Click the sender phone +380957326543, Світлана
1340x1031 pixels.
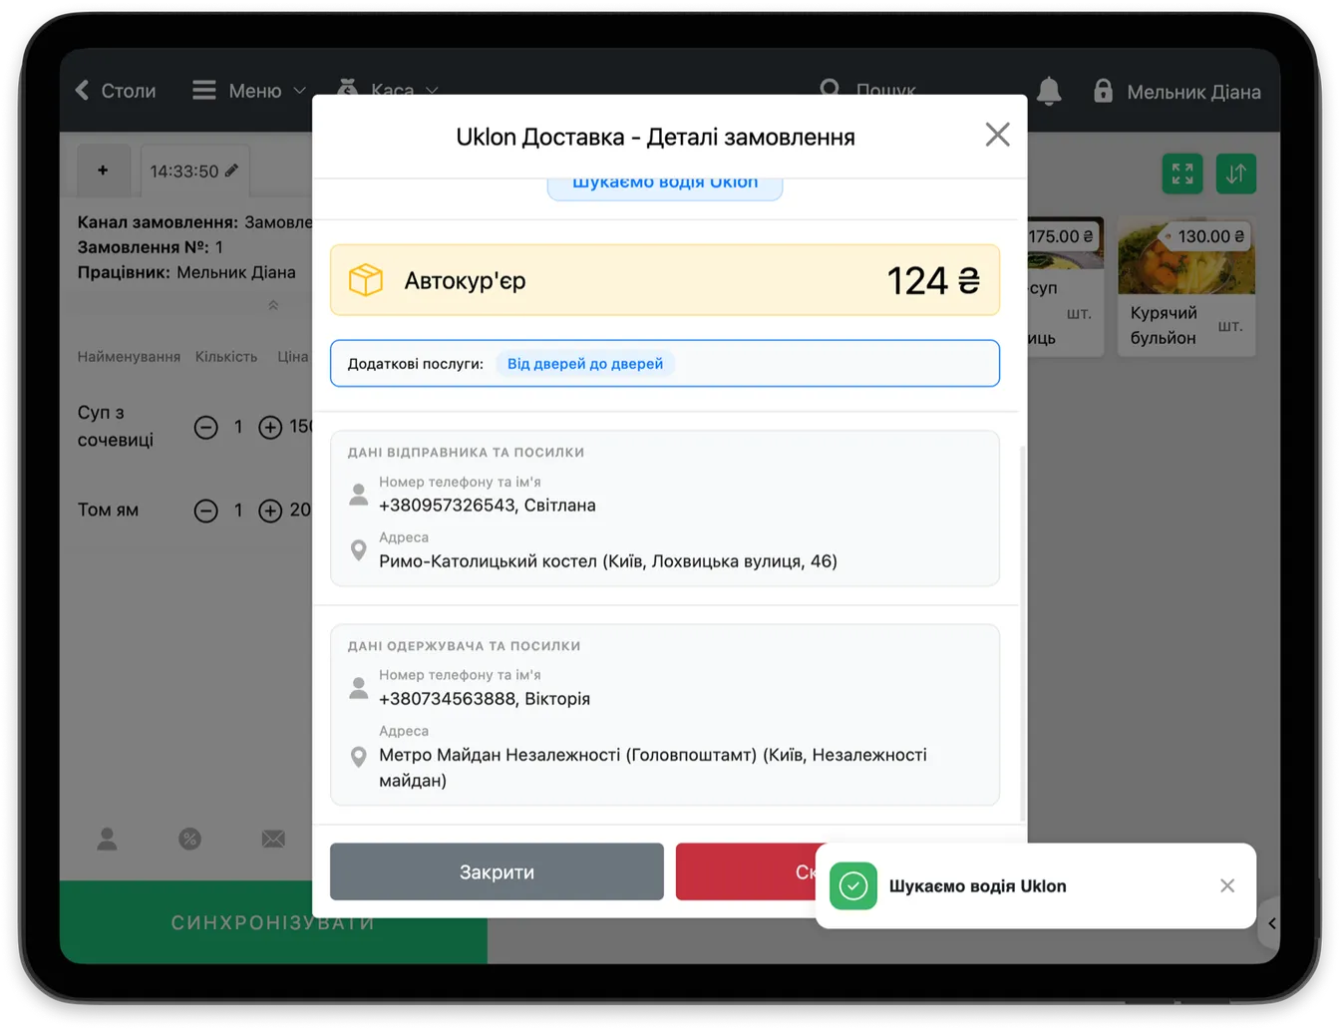(488, 506)
